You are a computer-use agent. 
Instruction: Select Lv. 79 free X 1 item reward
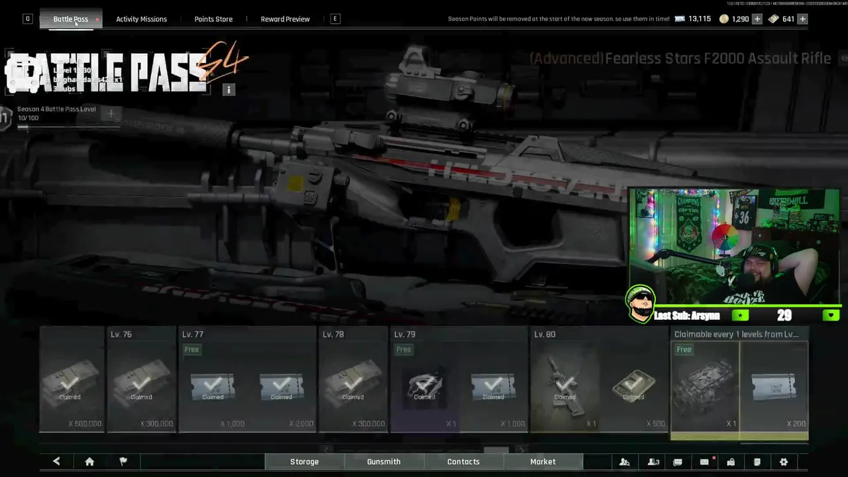click(425, 387)
